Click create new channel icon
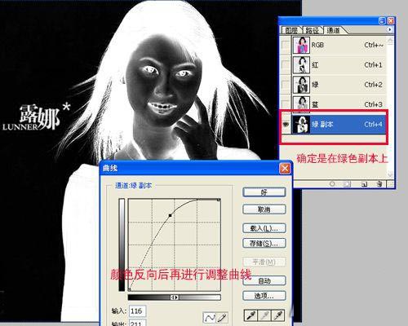 pyautogui.click(x=365, y=184)
